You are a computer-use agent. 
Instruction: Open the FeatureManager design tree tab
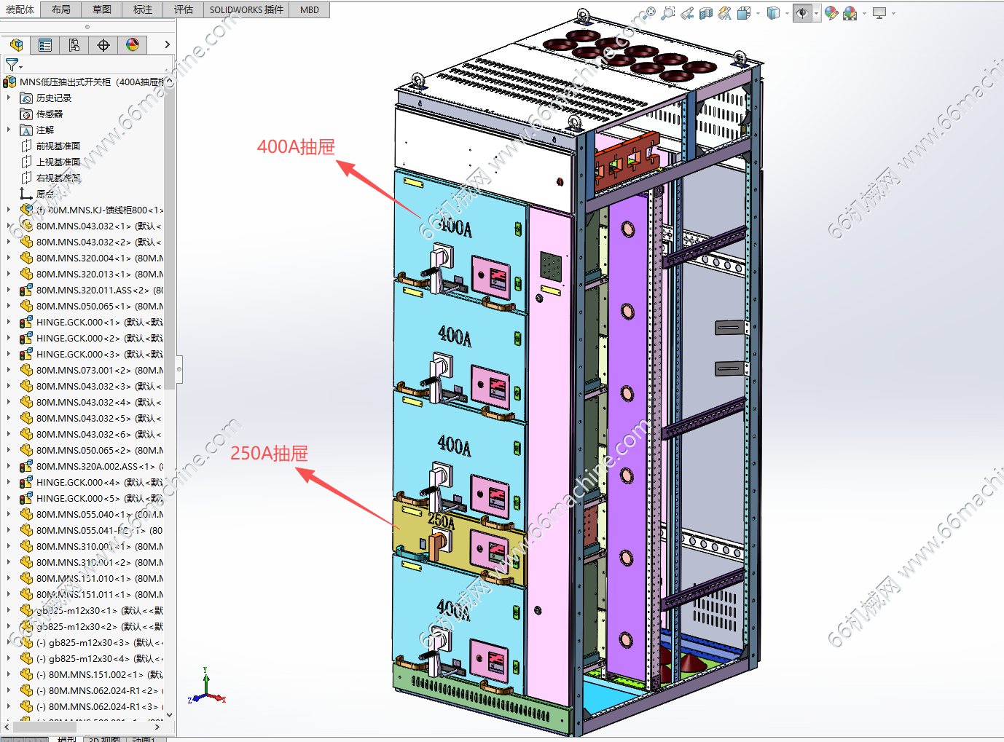tap(16, 45)
